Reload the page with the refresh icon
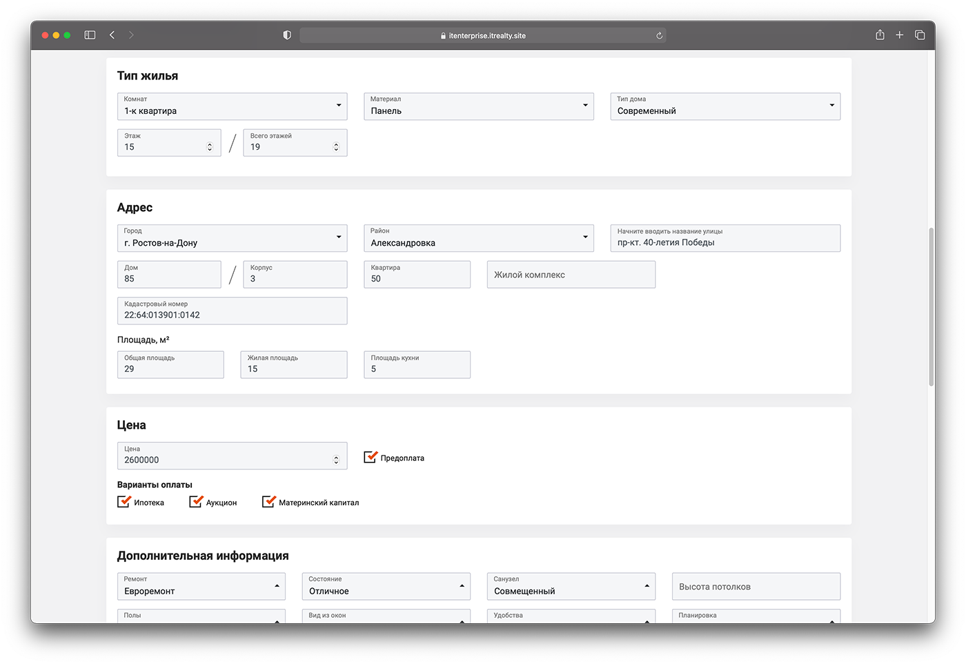The width and height of the screenshot is (966, 664). (659, 36)
